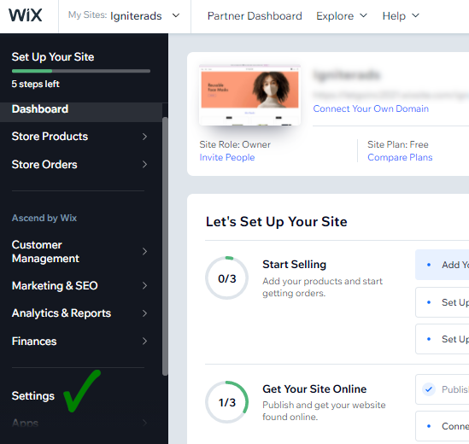Toggle the checked Publish step checkbox
Image resolution: width=469 pixels, height=444 pixels.
429,389
